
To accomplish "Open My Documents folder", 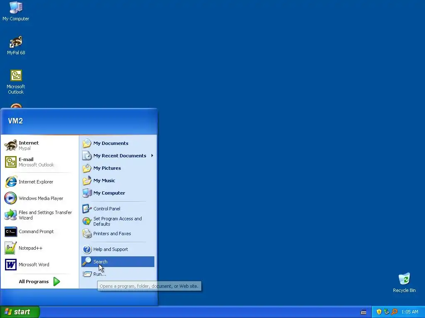I will tap(118, 143).
